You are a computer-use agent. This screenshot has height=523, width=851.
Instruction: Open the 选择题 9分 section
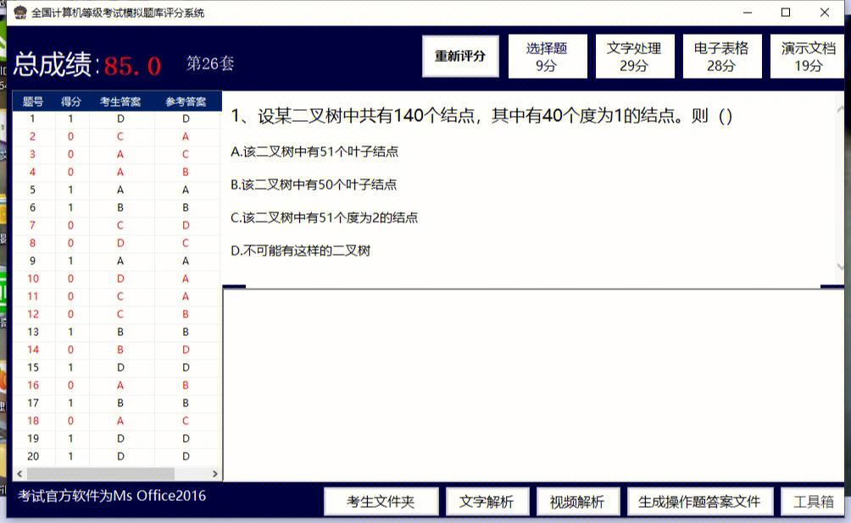547,57
